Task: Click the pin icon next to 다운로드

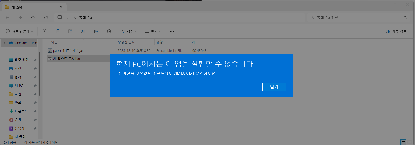Action: 35,111
